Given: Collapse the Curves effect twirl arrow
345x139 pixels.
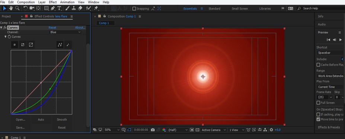Looking at the screenshot, I should pos(1,27).
